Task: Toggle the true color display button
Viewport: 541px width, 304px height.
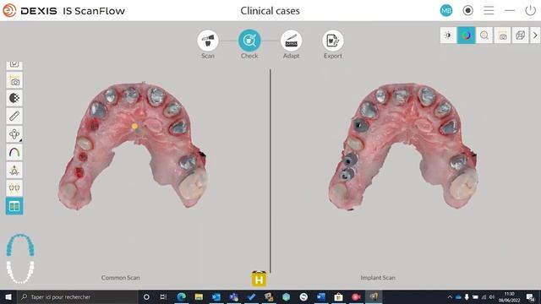Action: tap(466, 35)
